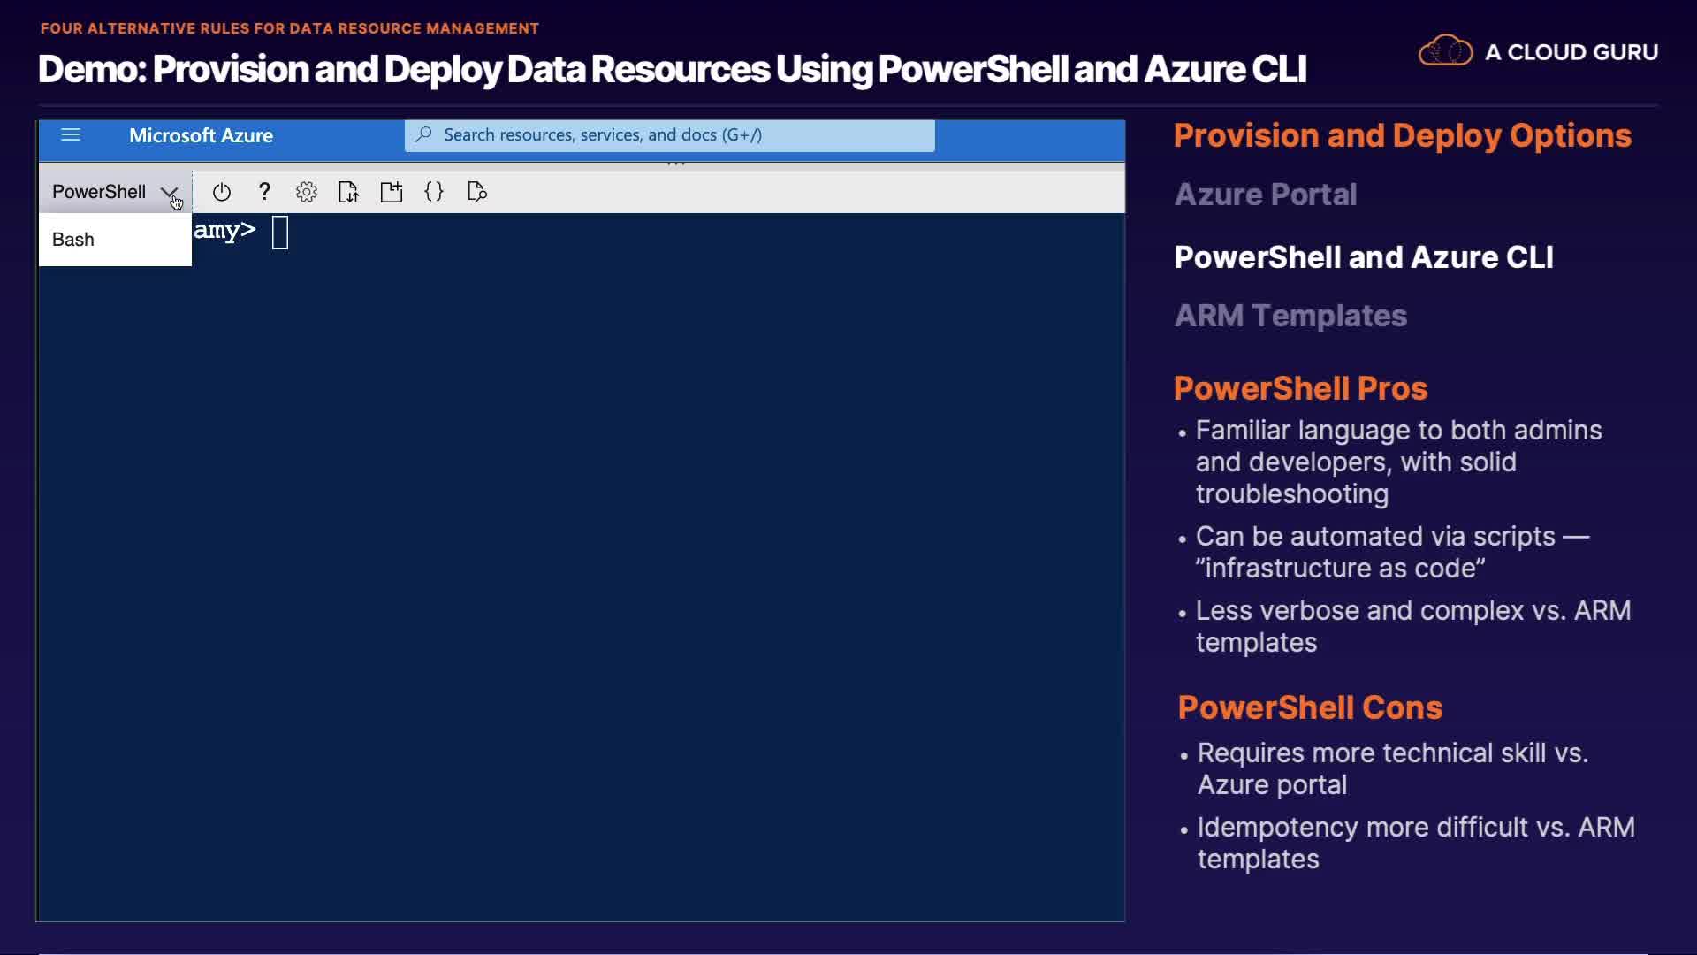The image size is (1697, 955).
Task: Click the Cloud Shell resize handle dots
Action: coord(676,164)
